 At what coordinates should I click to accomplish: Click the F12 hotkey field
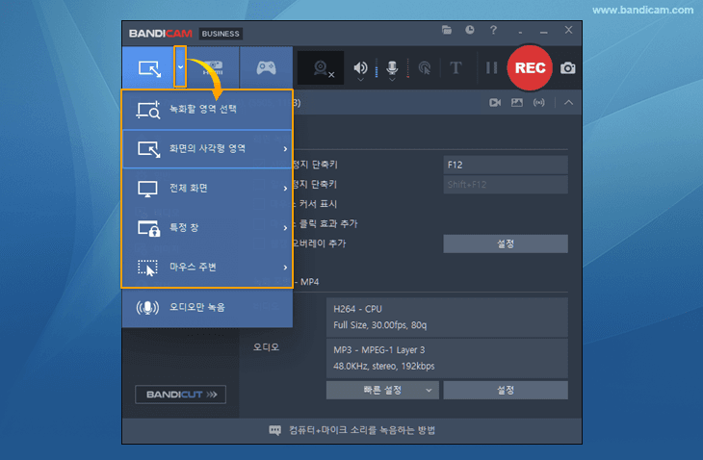pyautogui.click(x=506, y=165)
